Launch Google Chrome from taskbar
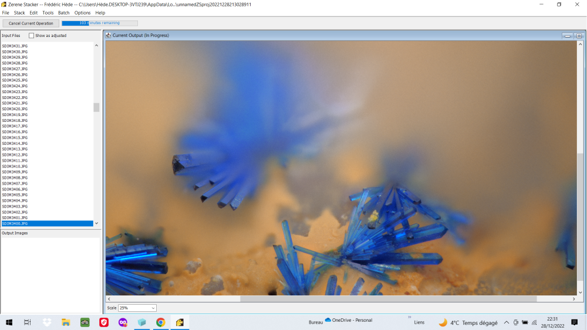 (161, 322)
